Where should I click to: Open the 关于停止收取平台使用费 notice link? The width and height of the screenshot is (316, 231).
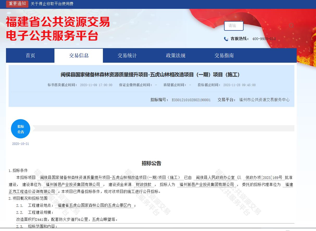click(52, 4)
